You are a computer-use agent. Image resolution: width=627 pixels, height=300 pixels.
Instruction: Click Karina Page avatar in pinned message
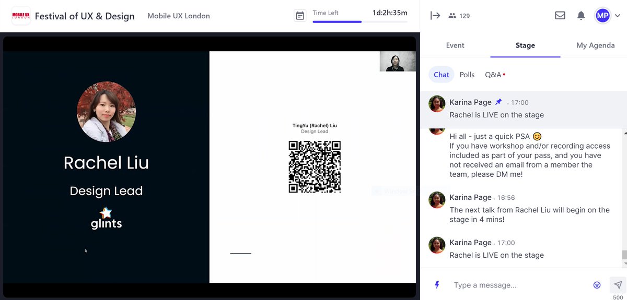tap(437, 103)
